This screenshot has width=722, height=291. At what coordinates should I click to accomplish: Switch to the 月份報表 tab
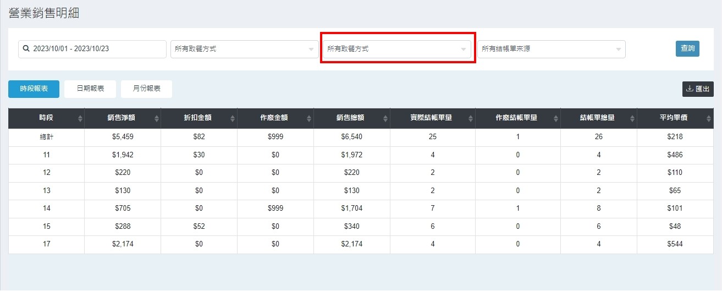[146, 89]
